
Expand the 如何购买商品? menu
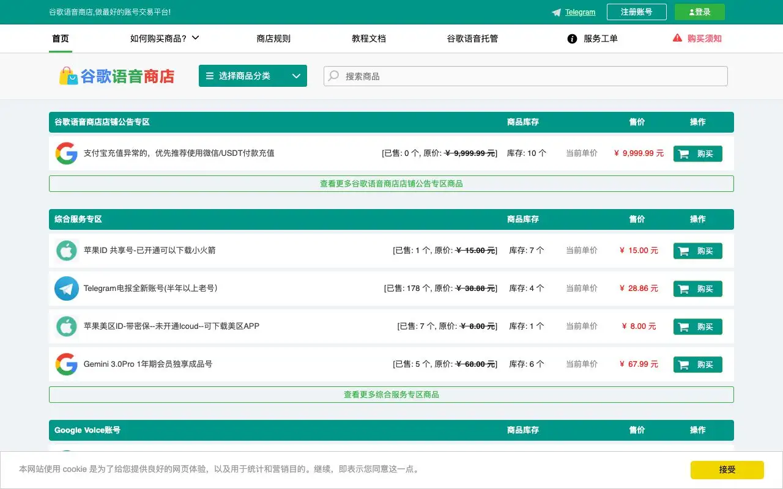pyautogui.click(x=165, y=39)
